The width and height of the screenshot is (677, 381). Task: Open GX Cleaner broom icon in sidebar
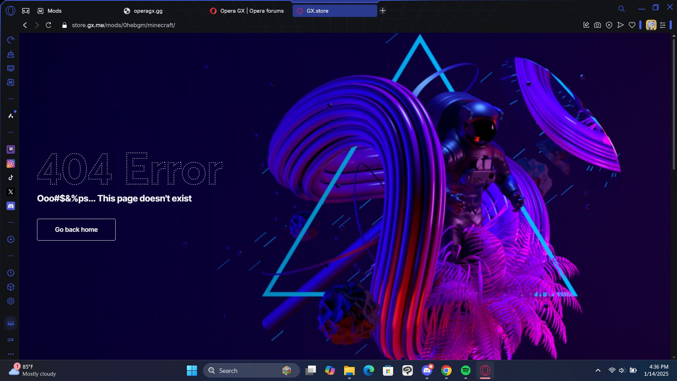click(x=11, y=54)
